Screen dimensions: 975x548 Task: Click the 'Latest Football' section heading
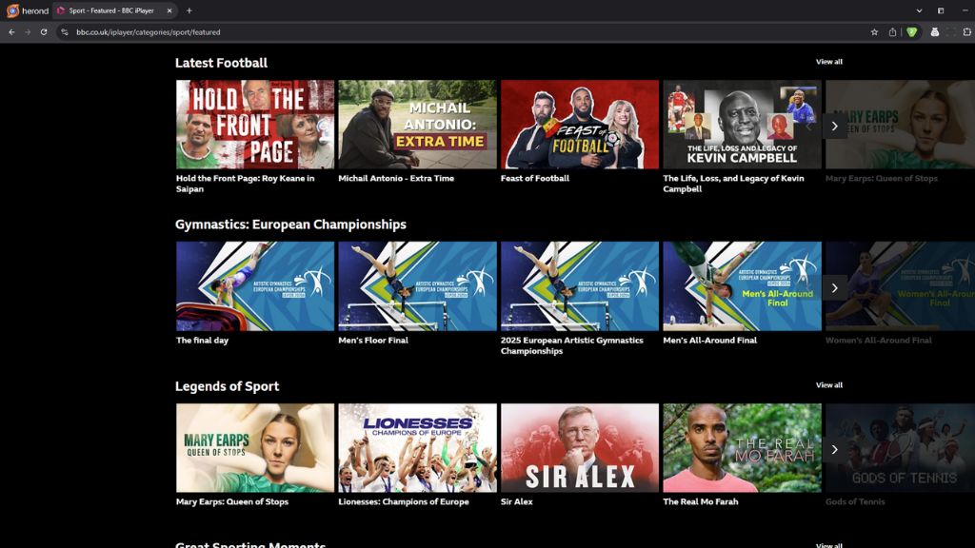pyautogui.click(x=221, y=63)
